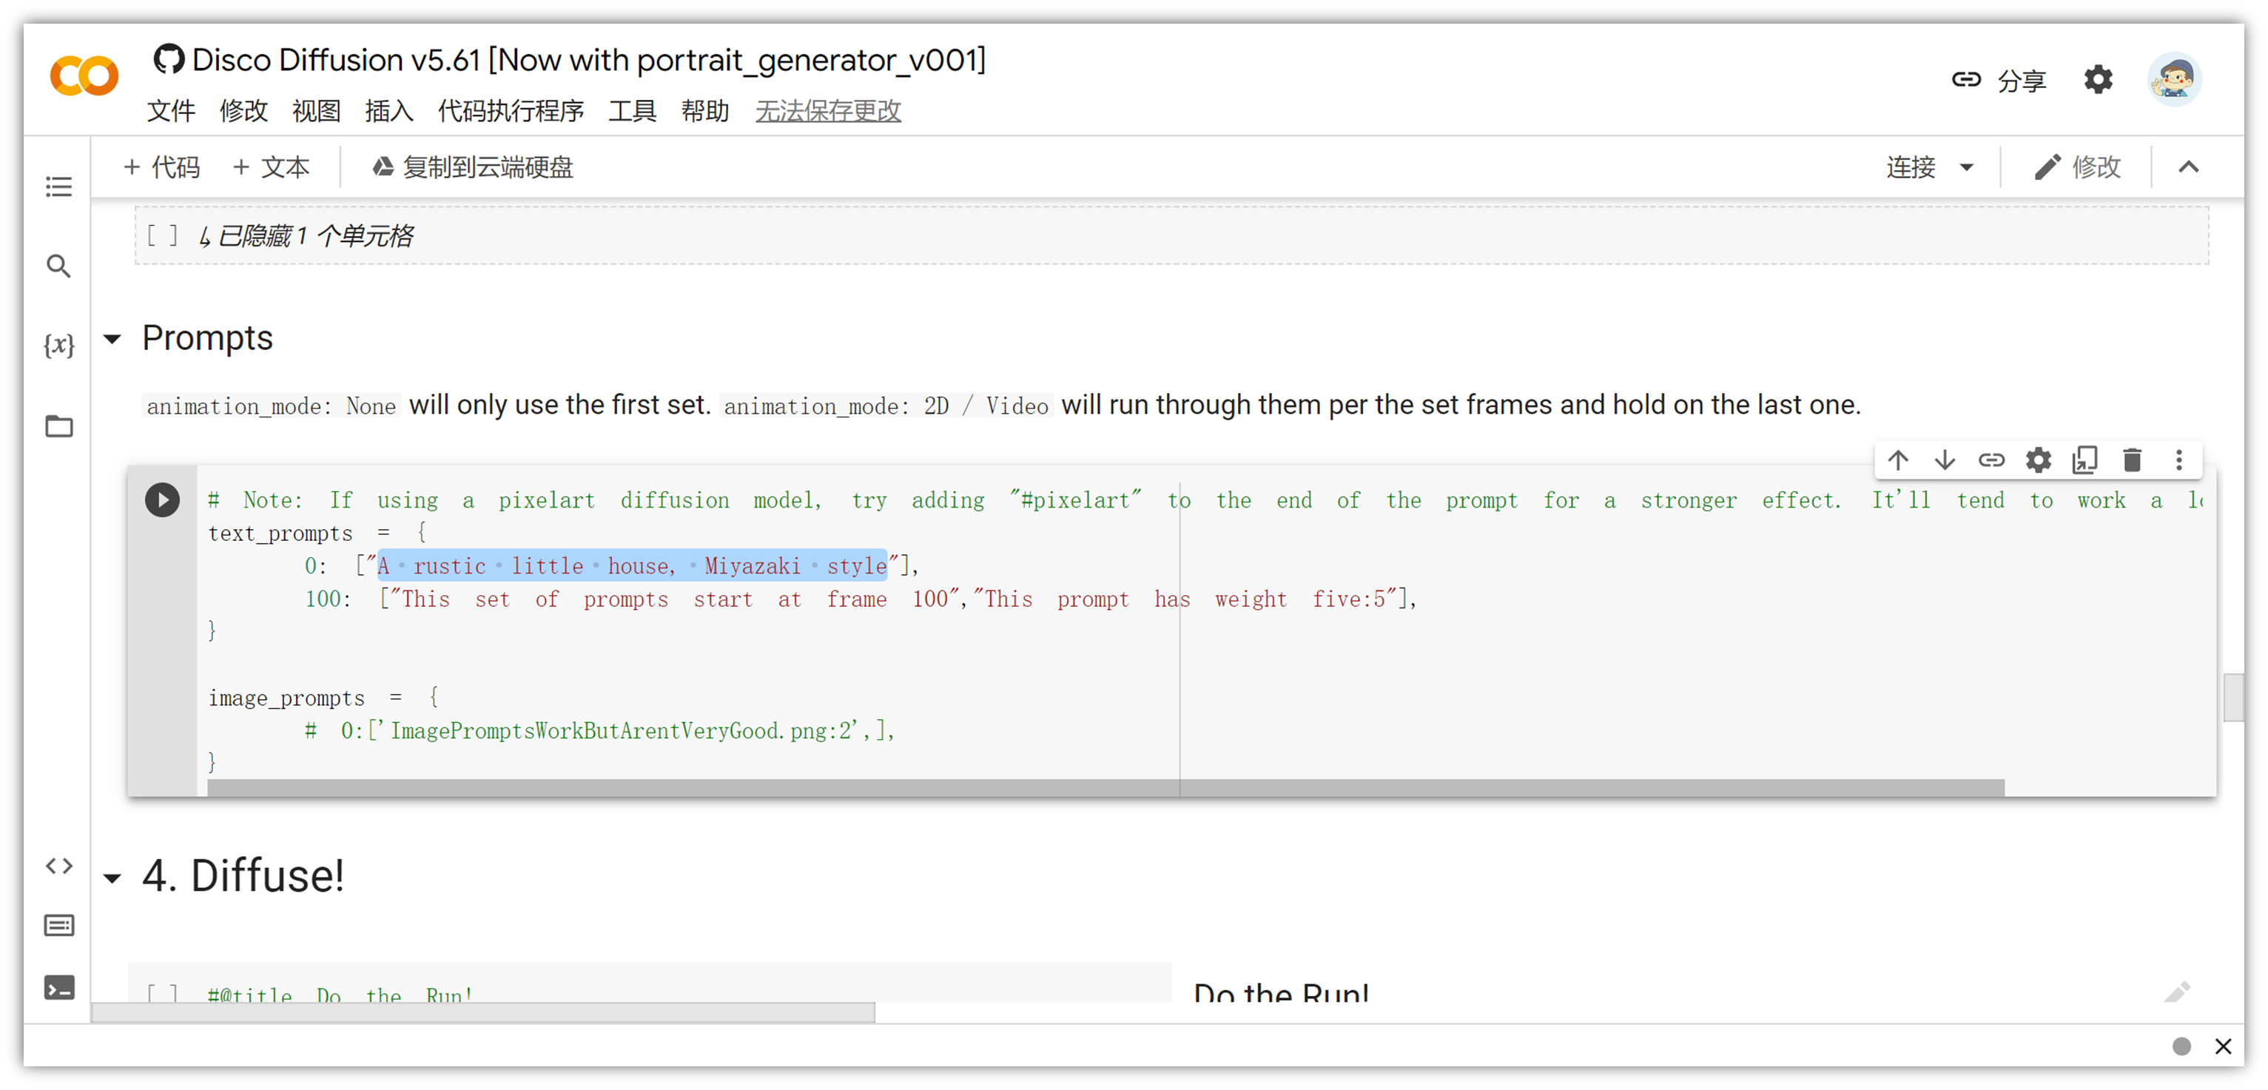This screenshot has height=1090, width=2268.
Task: Close the bottom status bar
Action: (2223, 1046)
